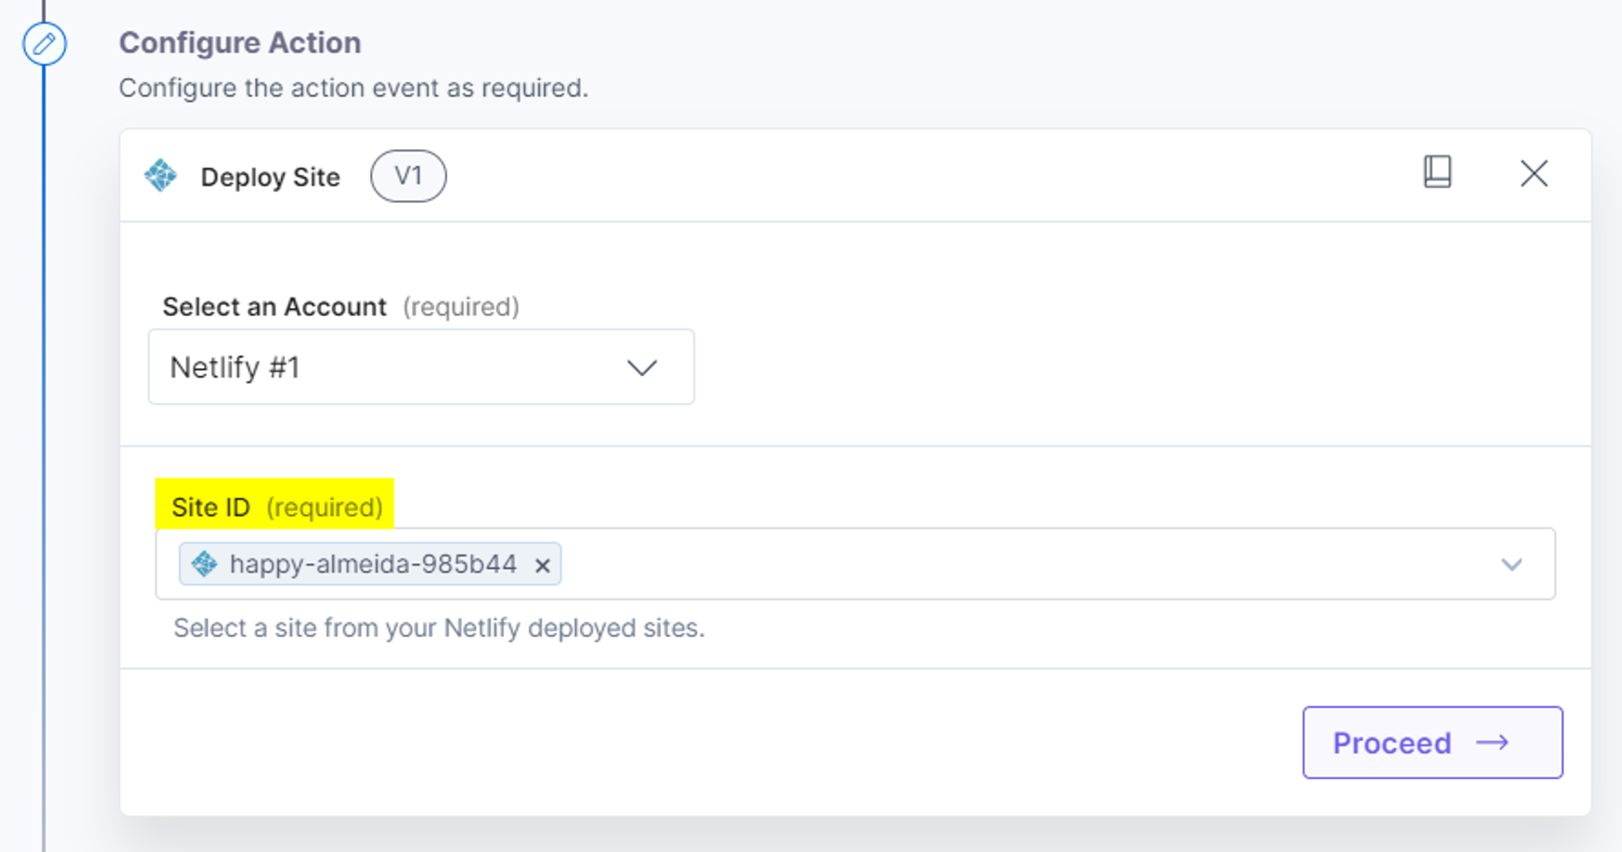Click the Site ID (required) label
The height and width of the screenshot is (852, 1622).
pos(277,507)
